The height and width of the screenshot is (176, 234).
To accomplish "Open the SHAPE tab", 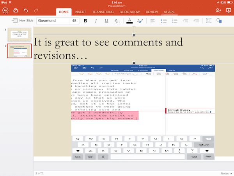I will tap(169, 12).
